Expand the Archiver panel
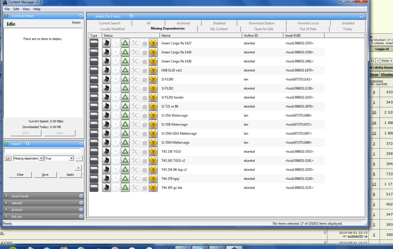Viewport: 393px width, 249px height. (x=81, y=210)
